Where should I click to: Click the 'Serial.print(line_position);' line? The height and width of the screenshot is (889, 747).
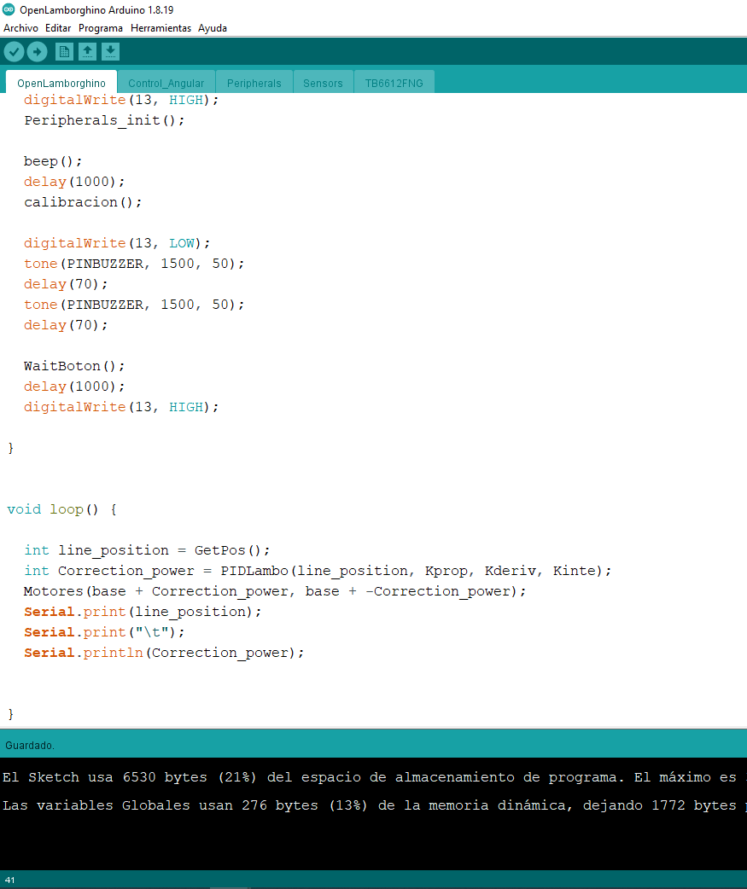point(143,612)
